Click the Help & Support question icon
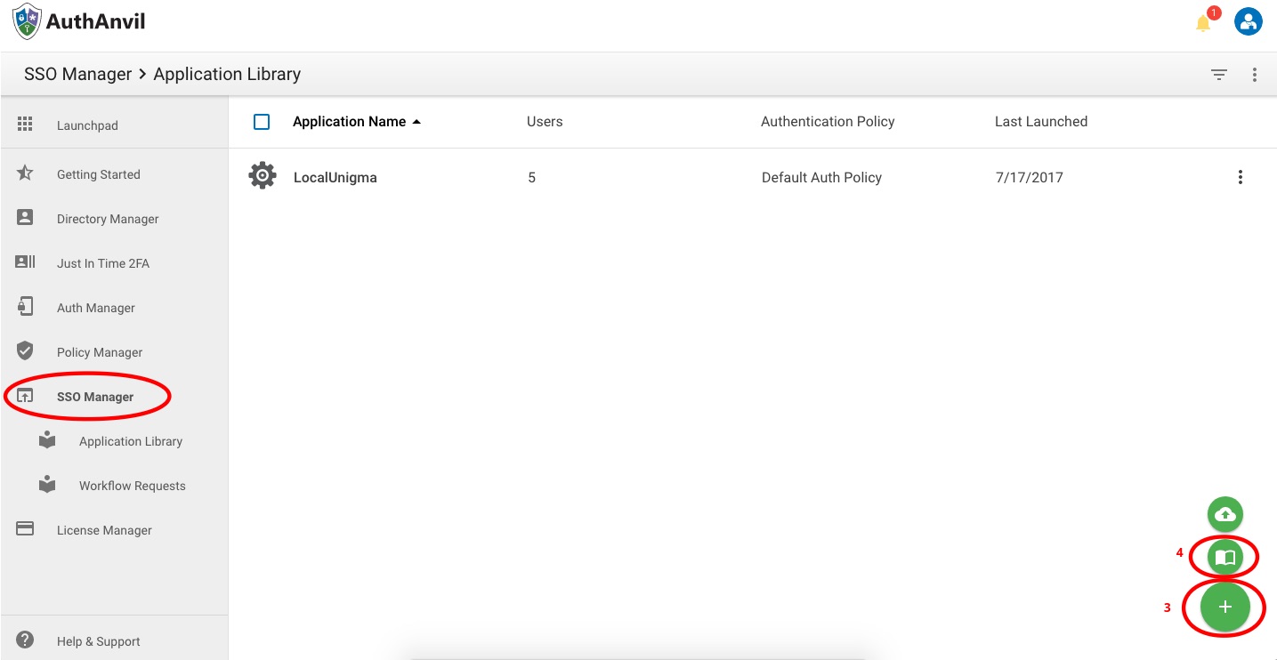The width and height of the screenshot is (1277, 660). (25, 640)
